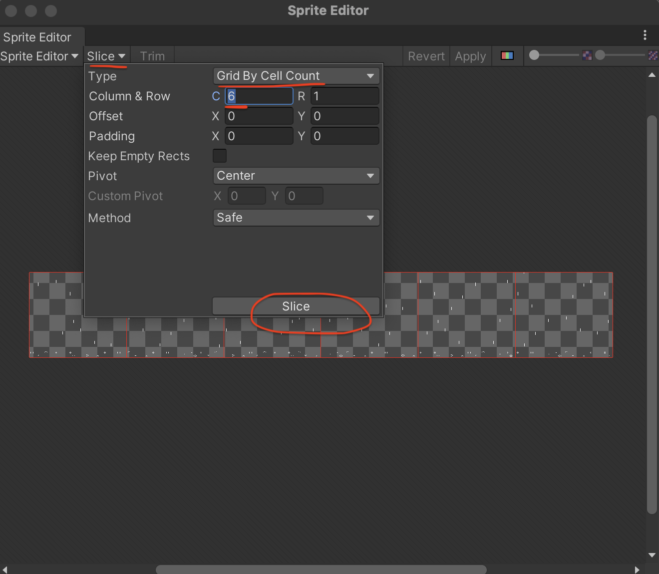This screenshot has height=574, width=659.
Task: Click the Offset Y input field
Action: click(345, 116)
